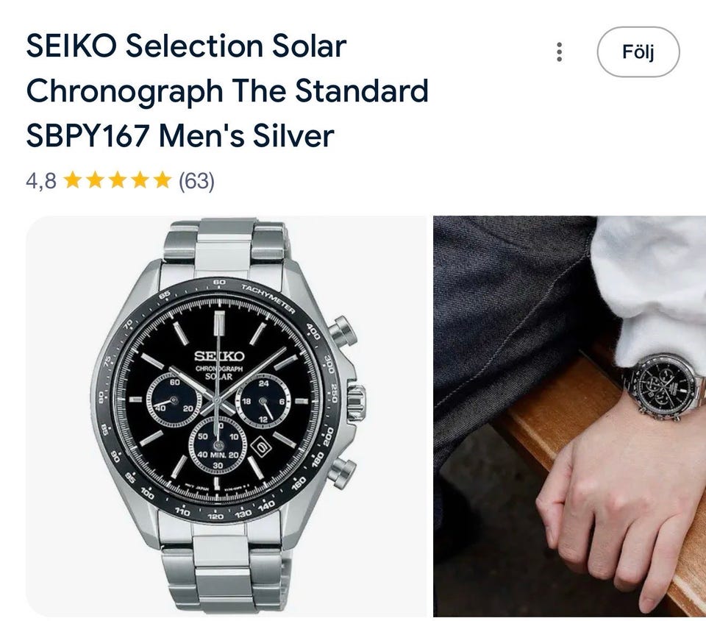The image size is (706, 621).
Task: View the wrist-worn watch lifestyle photo
Action: 569,416
